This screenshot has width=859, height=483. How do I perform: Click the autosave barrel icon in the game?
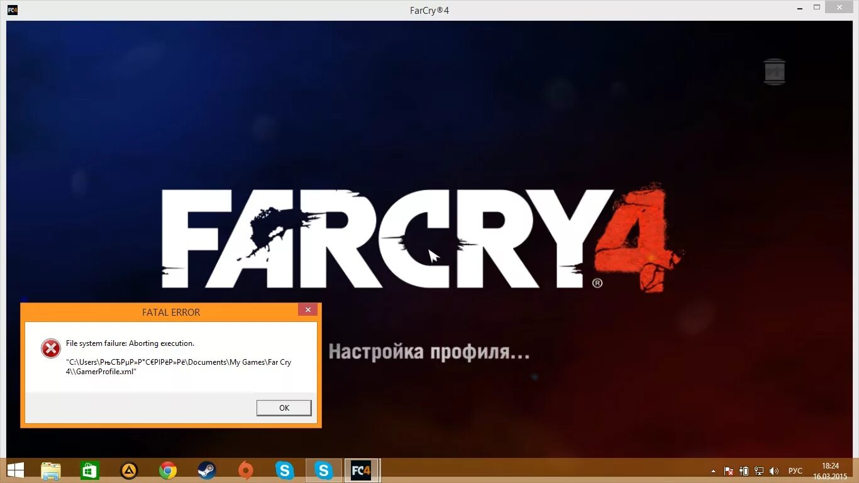pyautogui.click(x=775, y=72)
